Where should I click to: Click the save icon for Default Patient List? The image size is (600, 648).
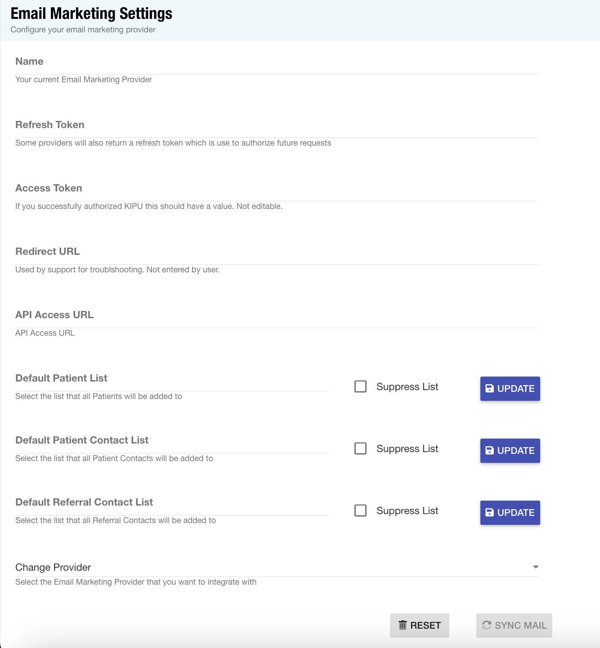490,389
